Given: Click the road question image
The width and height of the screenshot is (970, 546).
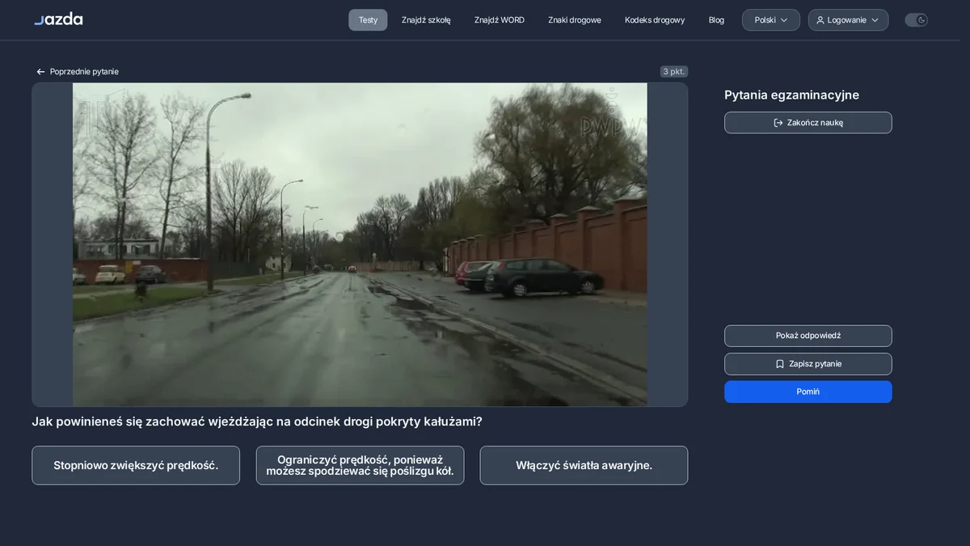Looking at the screenshot, I should (360, 244).
